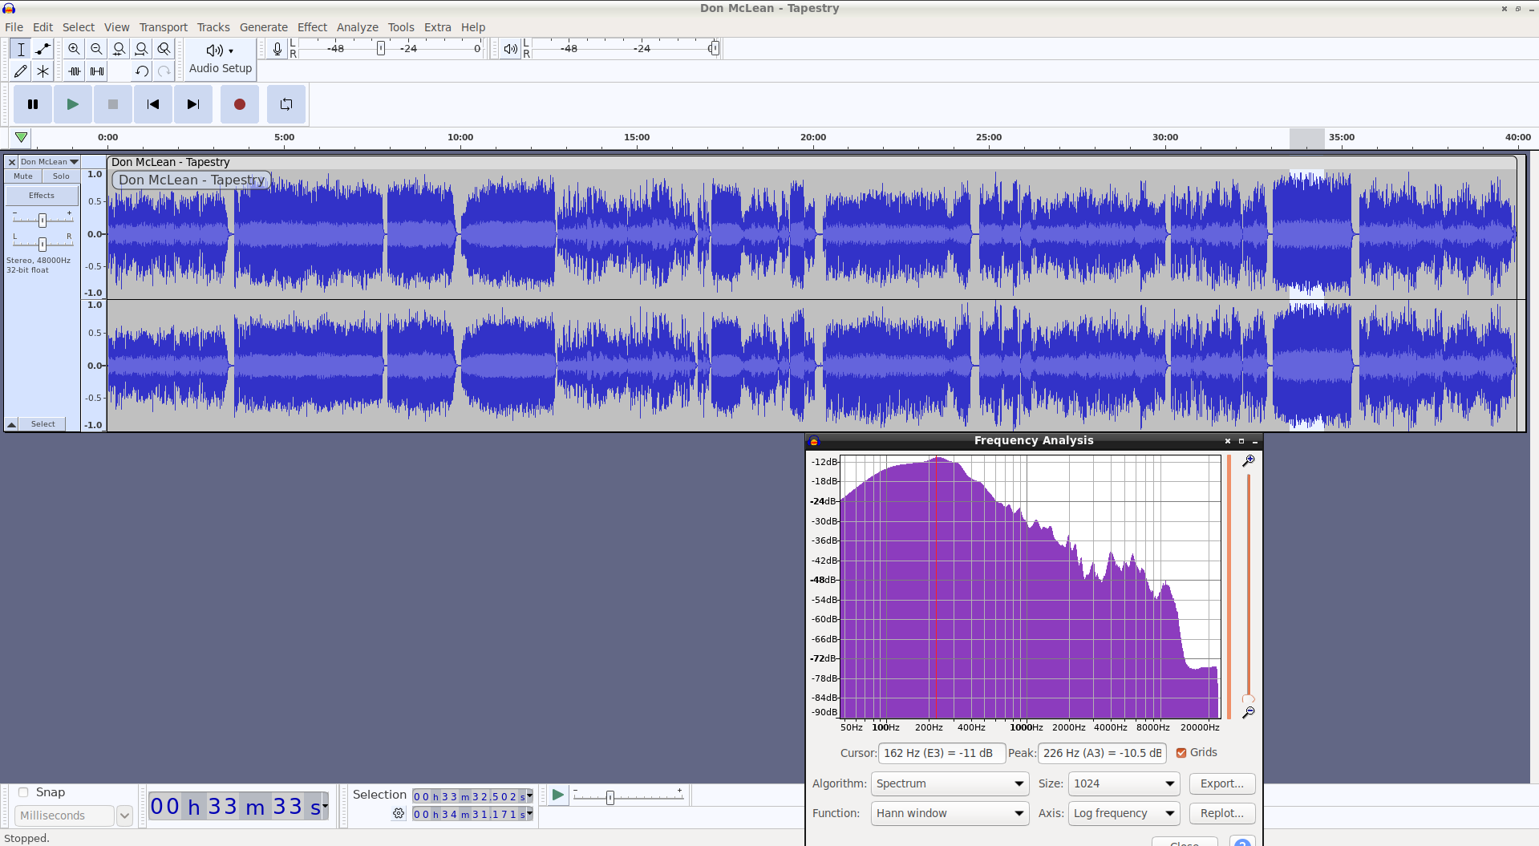Click the Peak frequency readout field
This screenshot has height=846, width=1539.
tap(1102, 753)
